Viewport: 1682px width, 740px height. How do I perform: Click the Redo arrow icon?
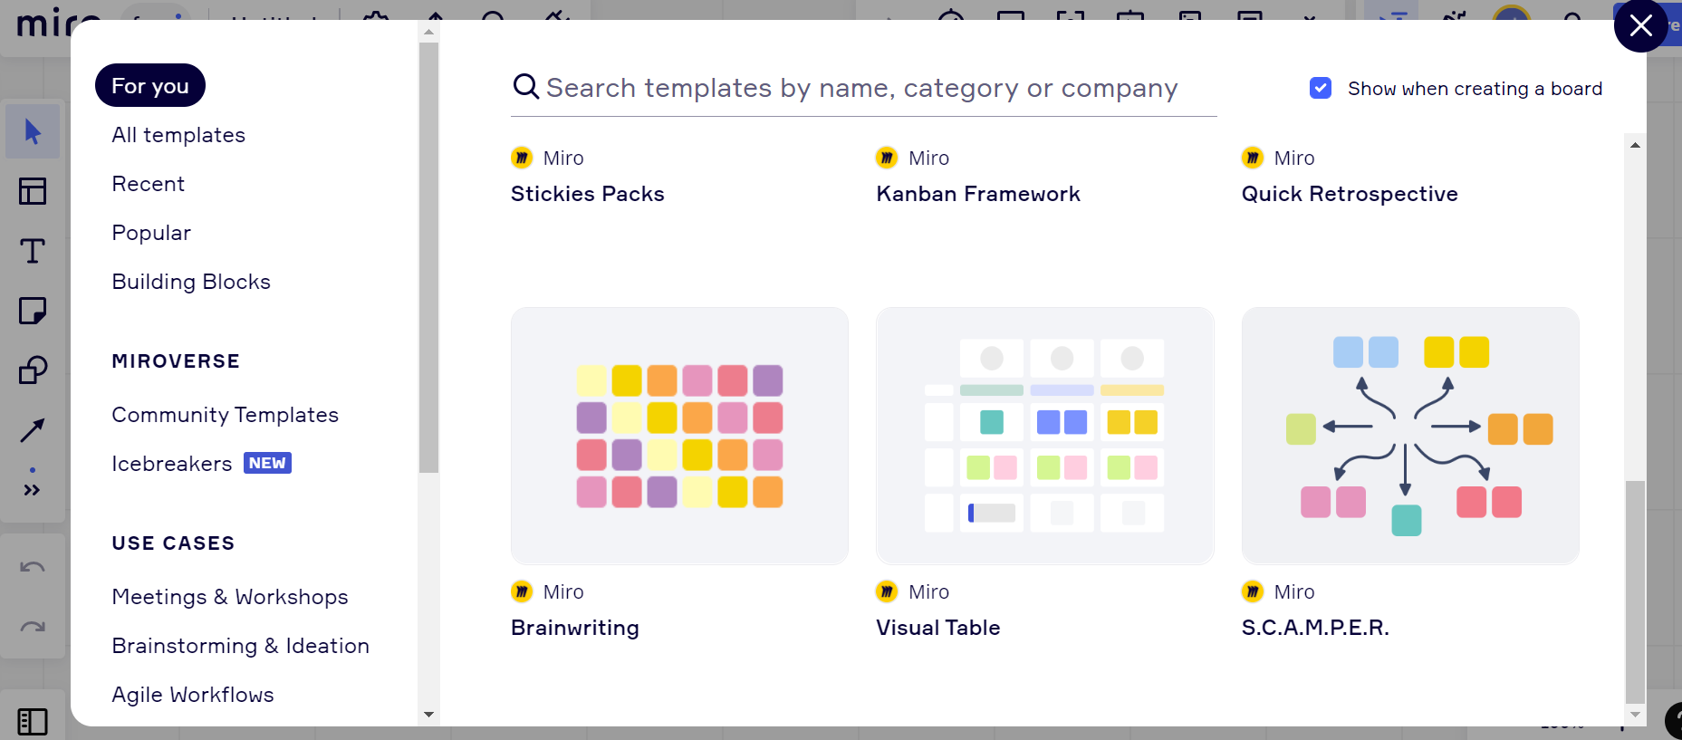click(33, 627)
